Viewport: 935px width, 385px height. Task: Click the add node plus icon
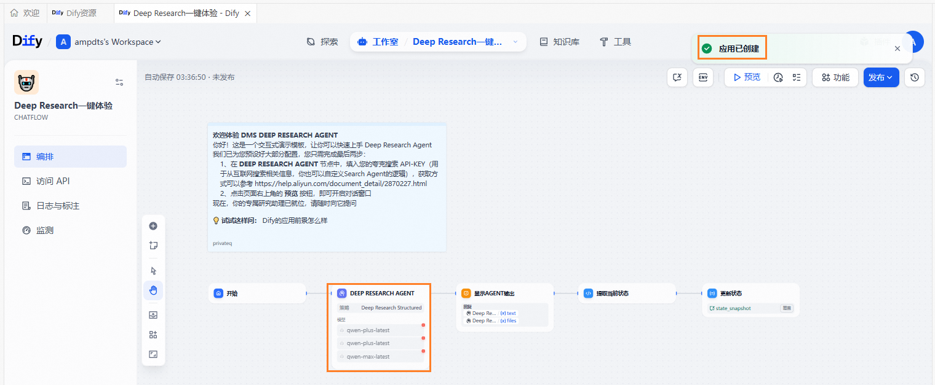point(153,226)
